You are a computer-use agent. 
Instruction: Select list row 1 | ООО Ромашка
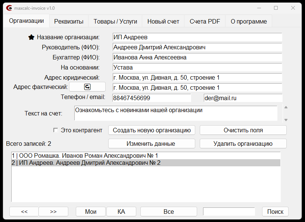146,156
